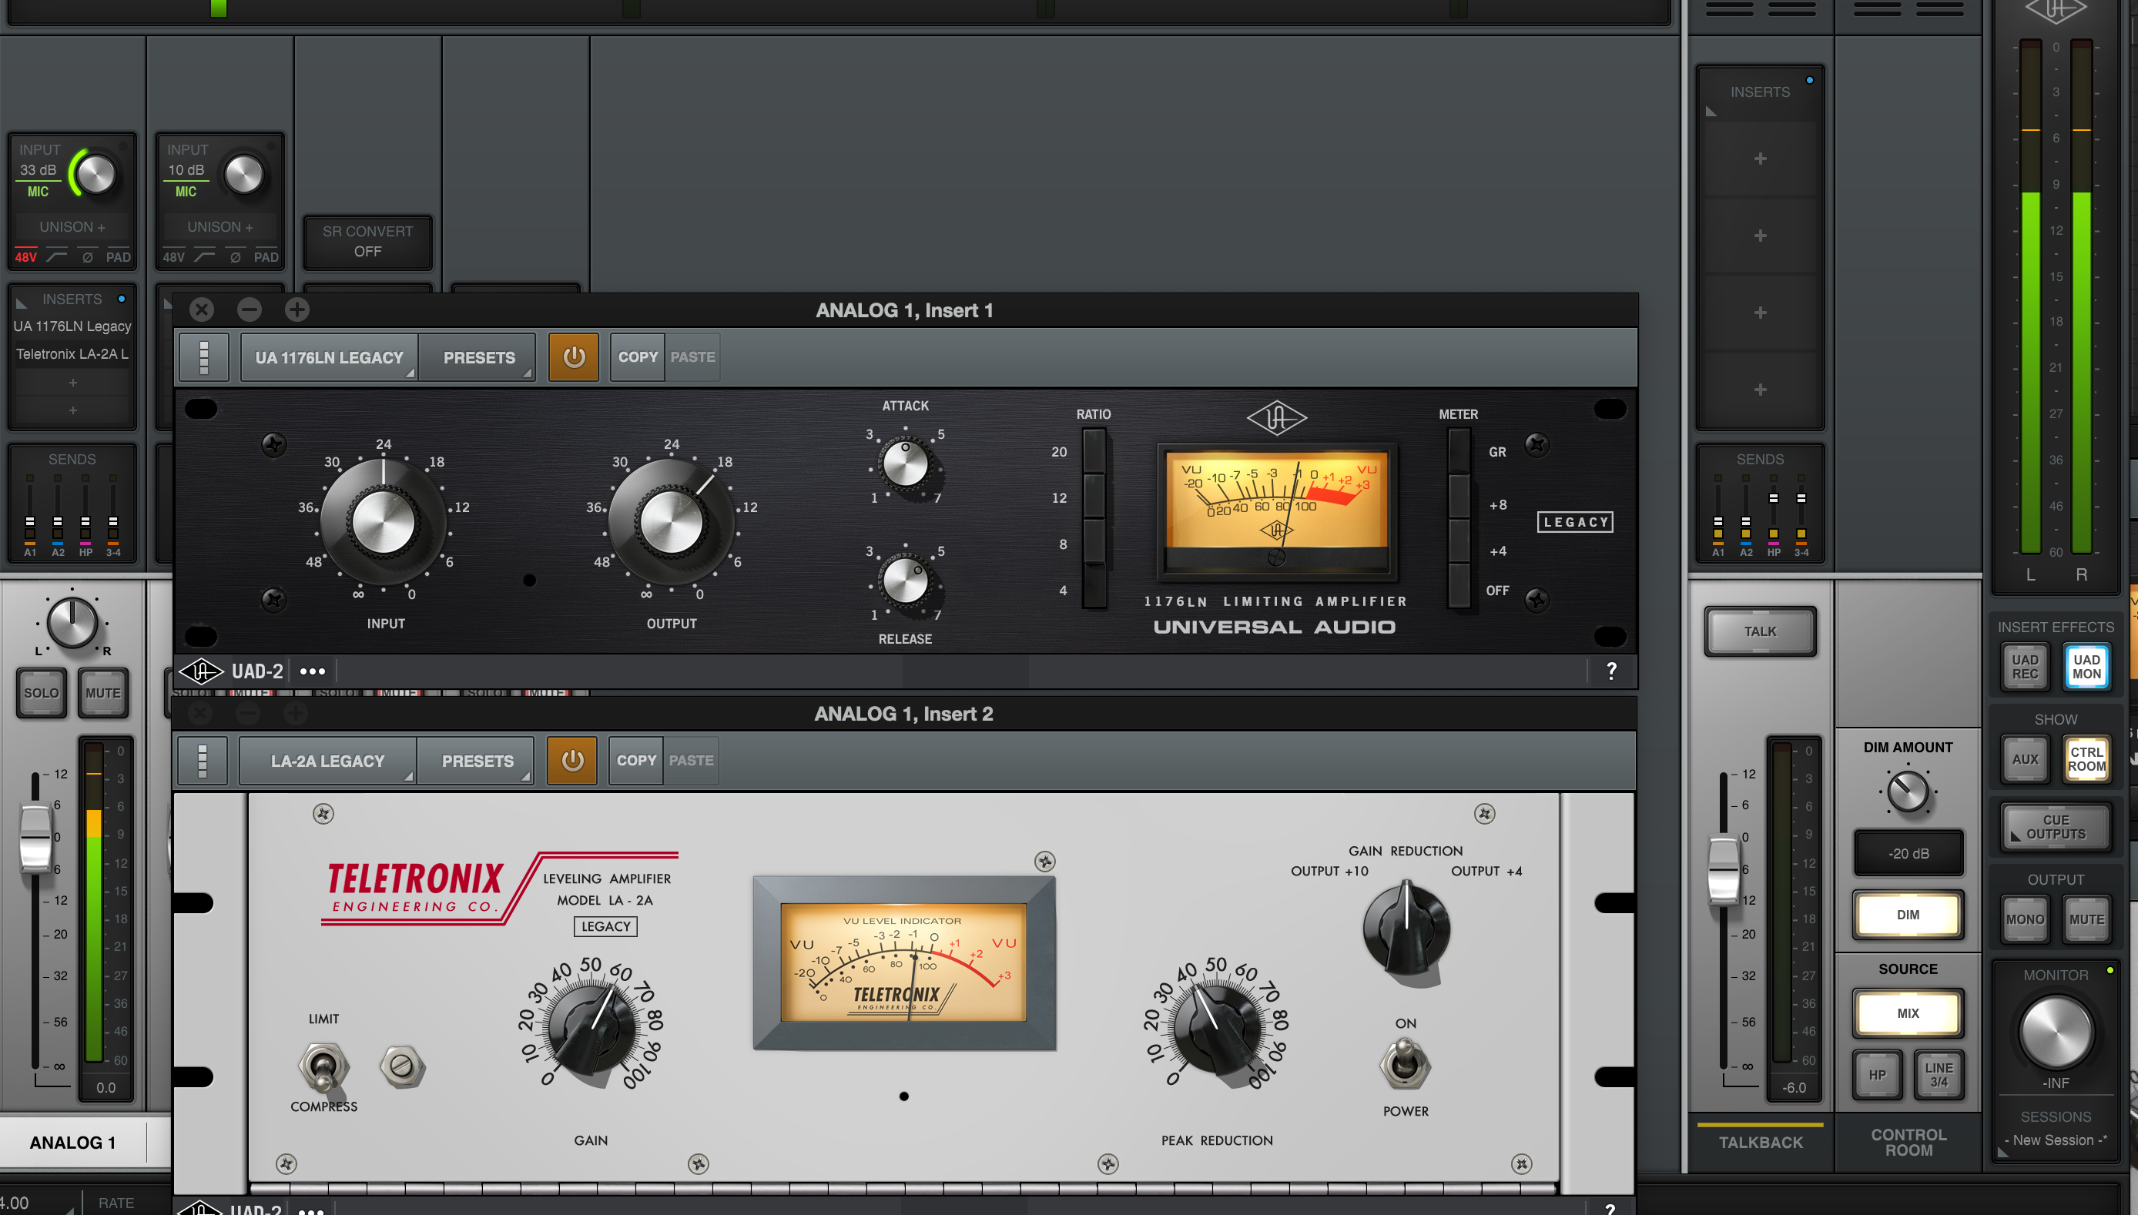Select Teletronix LA-2A insert slot
2138x1215 pixels.
click(x=72, y=354)
